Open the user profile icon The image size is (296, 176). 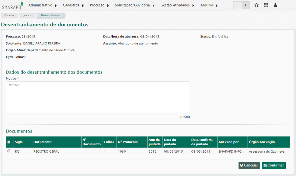[x=275, y=5]
